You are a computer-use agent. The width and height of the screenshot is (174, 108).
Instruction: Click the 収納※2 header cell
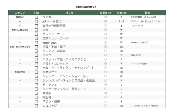pyautogui.click(x=121, y=13)
